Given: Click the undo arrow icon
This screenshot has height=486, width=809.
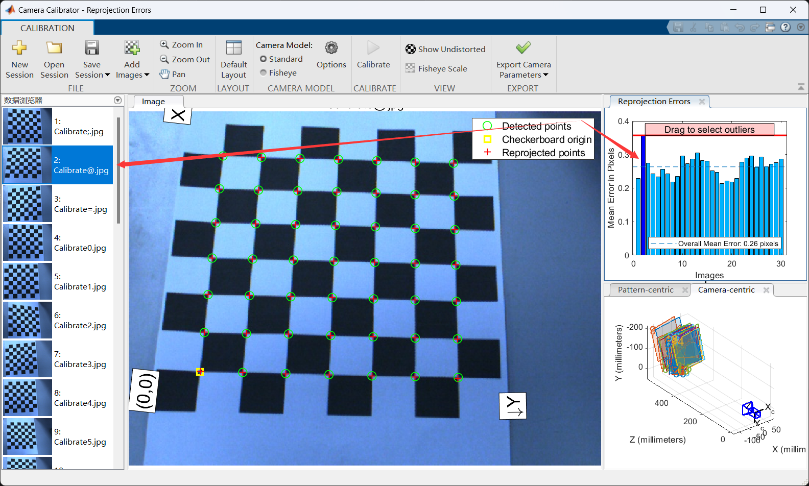Looking at the screenshot, I should (740, 28).
